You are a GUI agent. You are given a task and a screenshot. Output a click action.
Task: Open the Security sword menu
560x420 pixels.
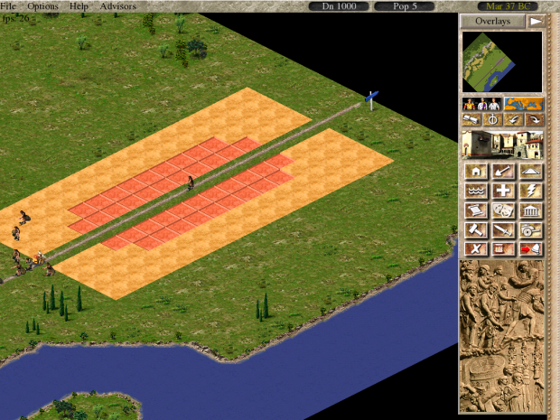[503, 230]
